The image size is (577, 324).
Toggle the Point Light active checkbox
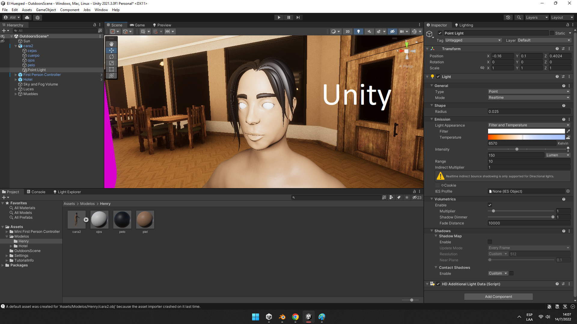440,33
